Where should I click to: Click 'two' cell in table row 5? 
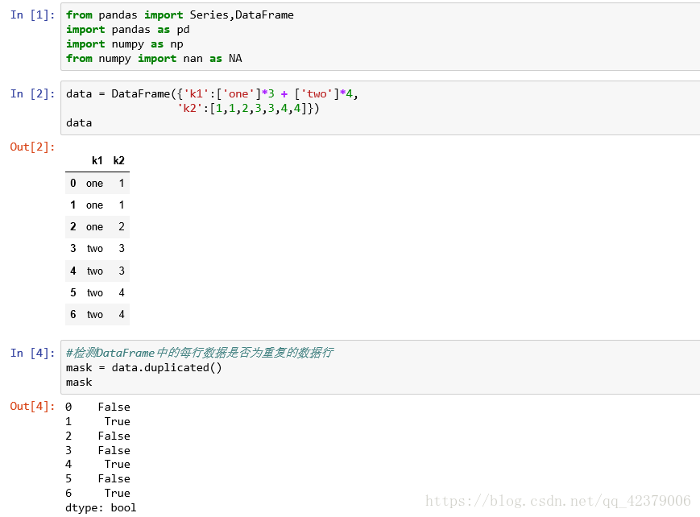pos(94,293)
